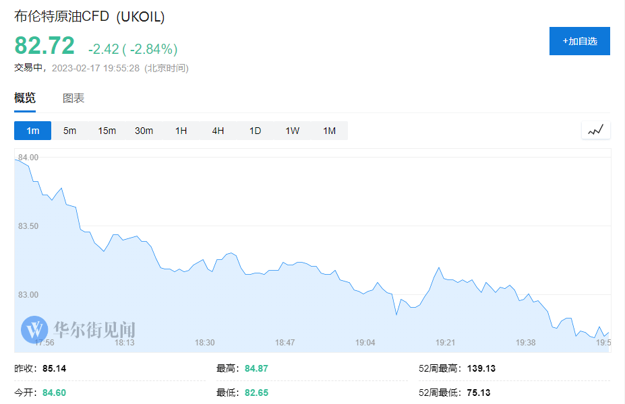The width and height of the screenshot is (625, 404).
Task: Switch to the 30m interval
Action: 143,131
